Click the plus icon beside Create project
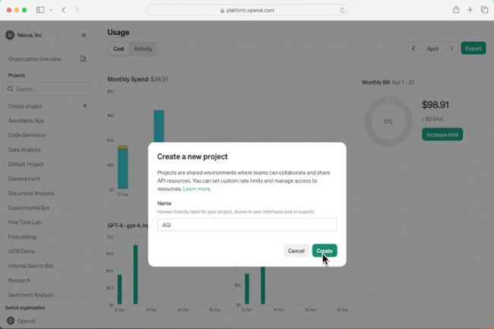494x329 pixels. [x=84, y=106]
